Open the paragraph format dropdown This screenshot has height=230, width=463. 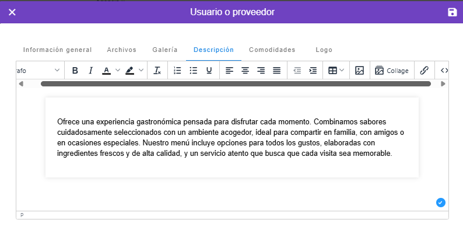point(40,71)
